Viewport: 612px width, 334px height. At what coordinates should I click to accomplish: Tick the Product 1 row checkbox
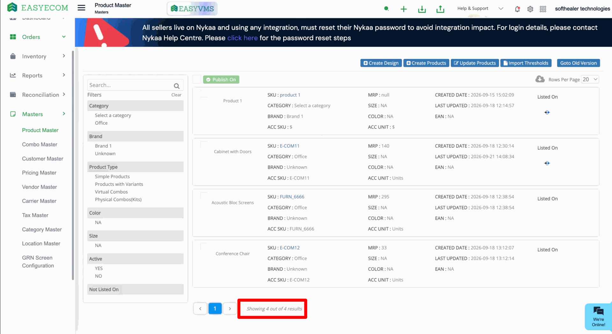click(204, 94)
